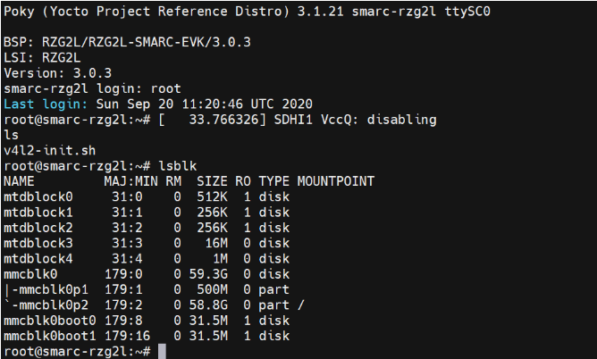Click the RO column header

pos(243,181)
